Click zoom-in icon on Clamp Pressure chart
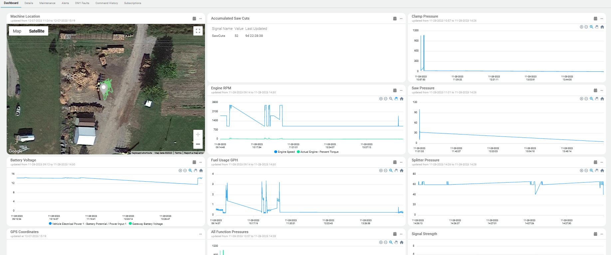 pyautogui.click(x=581, y=27)
